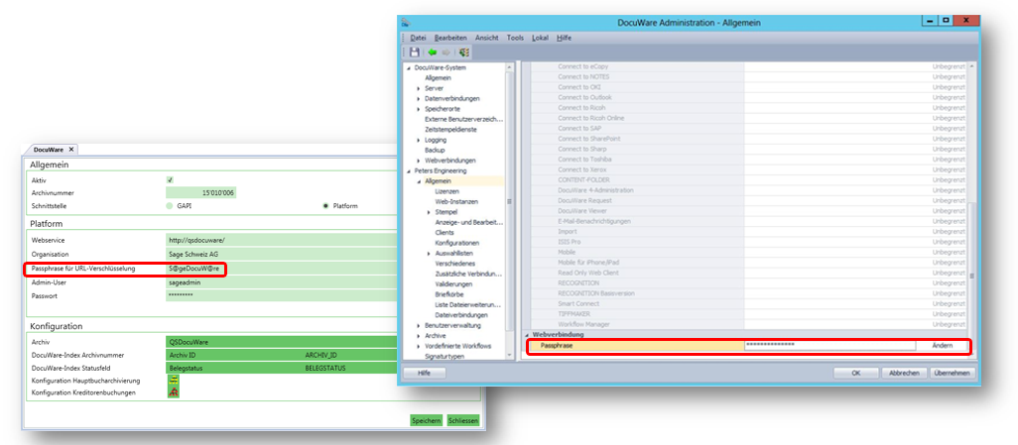Collapse the DocuWare-System tree node
Screen dimensions: 1018x445
pos(409,67)
